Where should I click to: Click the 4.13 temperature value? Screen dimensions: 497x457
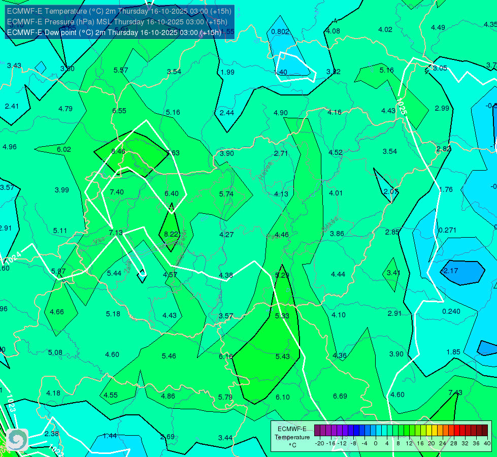click(281, 194)
